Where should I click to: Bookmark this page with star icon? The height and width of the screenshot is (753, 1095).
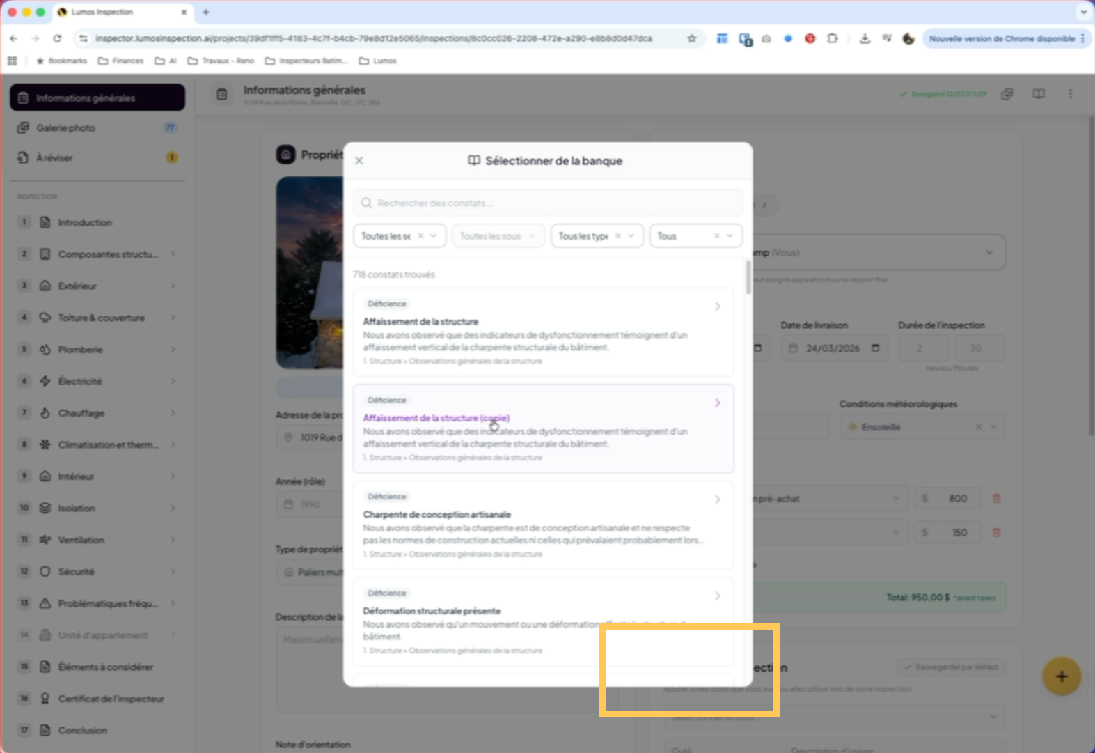(x=691, y=39)
